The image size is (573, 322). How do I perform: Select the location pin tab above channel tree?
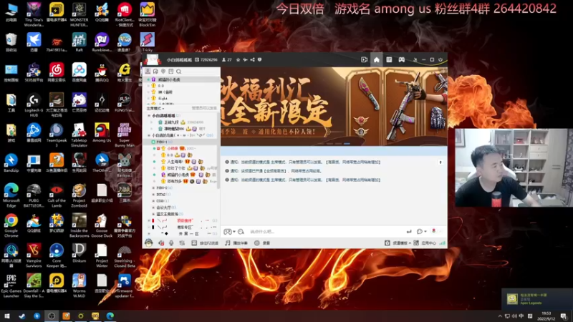pos(163,71)
